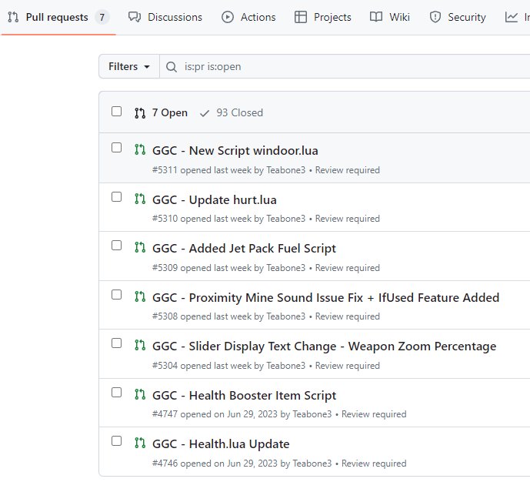Tick the select-all checkbox in list header
530x492 pixels.
click(x=117, y=112)
